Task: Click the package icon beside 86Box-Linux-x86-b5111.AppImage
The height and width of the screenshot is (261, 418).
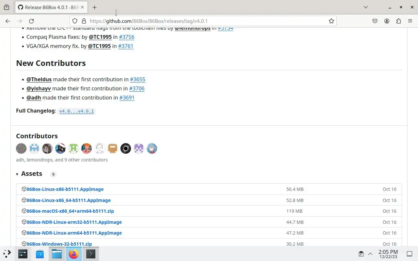Action: pyautogui.click(x=24, y=189)
